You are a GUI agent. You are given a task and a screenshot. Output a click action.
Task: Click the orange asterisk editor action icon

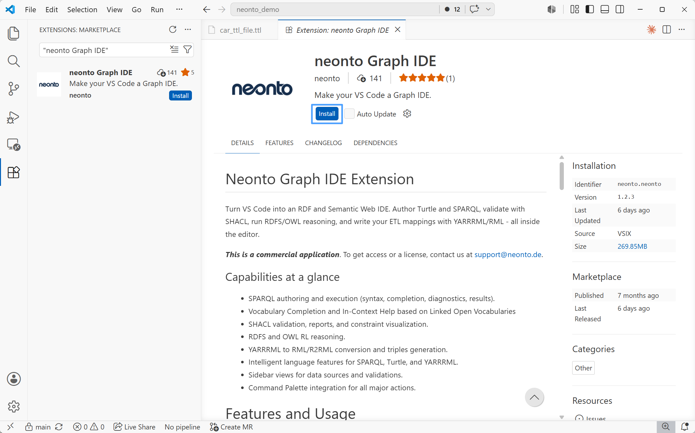pos(651,30)
